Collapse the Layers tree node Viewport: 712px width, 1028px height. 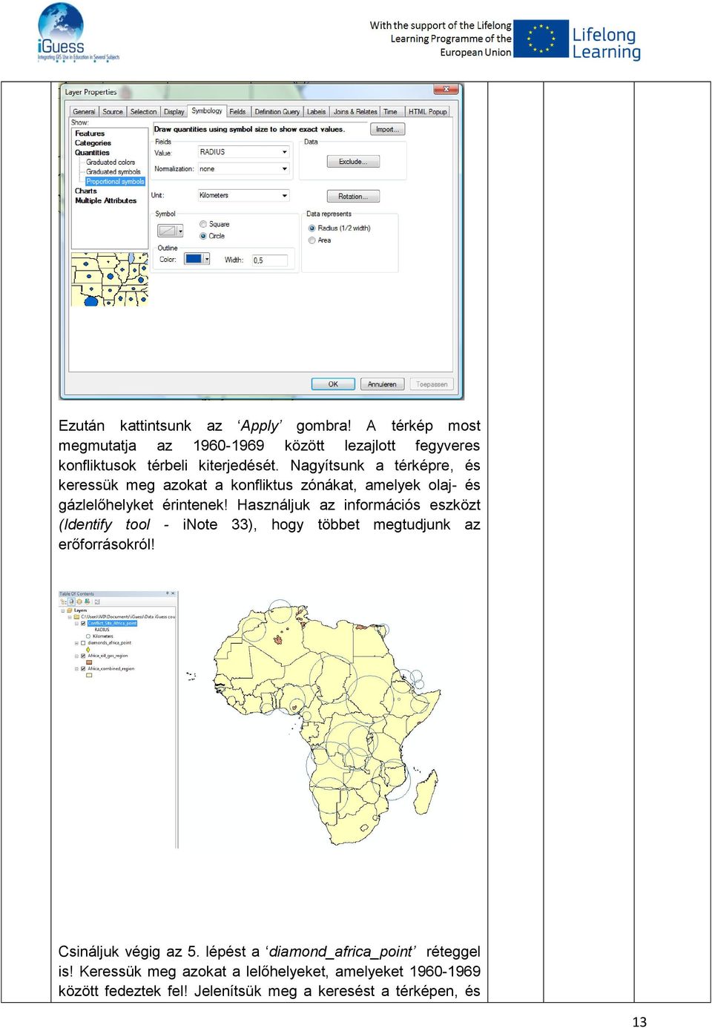coord(62,610)
